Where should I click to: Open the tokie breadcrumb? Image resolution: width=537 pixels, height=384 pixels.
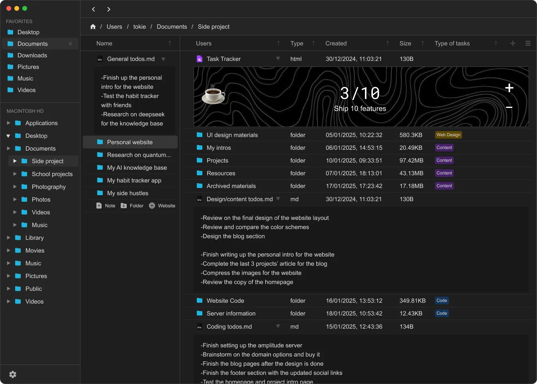coord(139,27)
